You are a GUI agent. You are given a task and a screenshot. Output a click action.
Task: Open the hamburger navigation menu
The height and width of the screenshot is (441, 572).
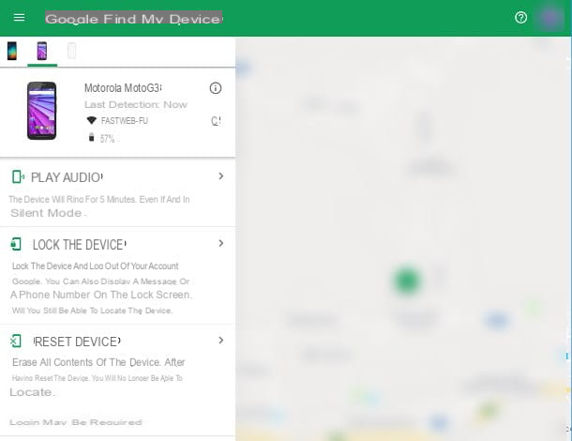point(19,18)
